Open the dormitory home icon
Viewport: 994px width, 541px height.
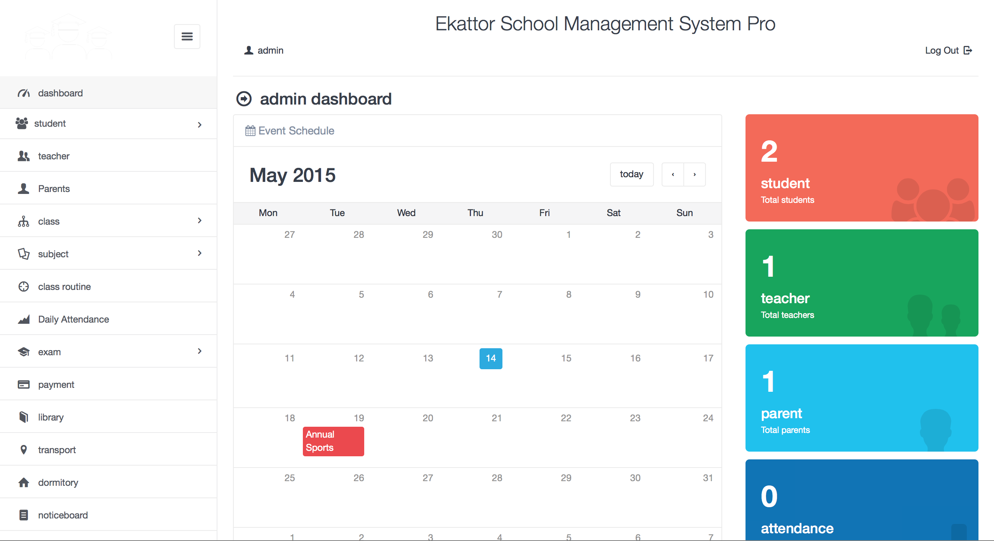23,482
